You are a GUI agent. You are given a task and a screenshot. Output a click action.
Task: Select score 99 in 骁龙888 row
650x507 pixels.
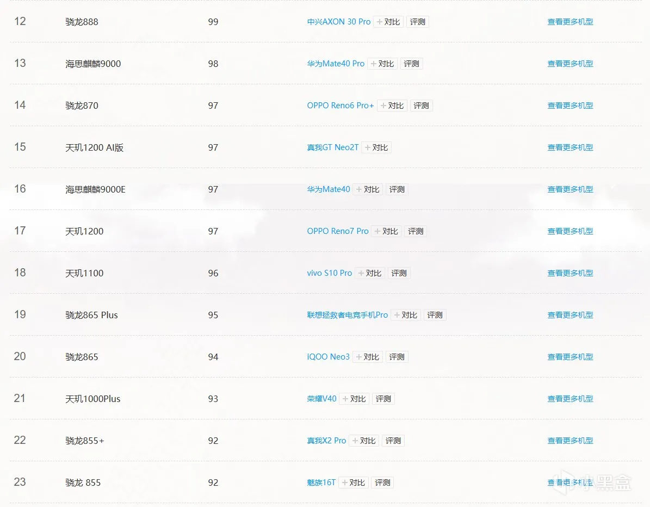point(213,22)
